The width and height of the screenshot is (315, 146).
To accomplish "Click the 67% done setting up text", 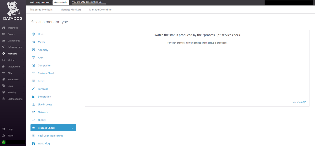I will (87, 2).
